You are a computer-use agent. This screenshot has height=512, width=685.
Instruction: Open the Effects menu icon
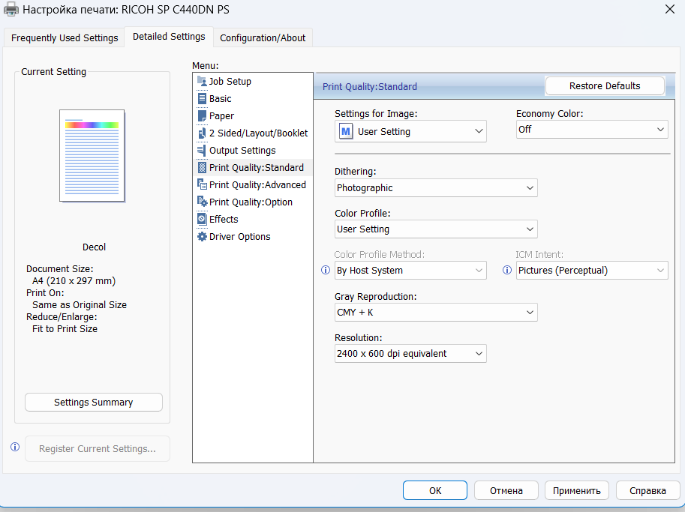click(x=202, y=219)
